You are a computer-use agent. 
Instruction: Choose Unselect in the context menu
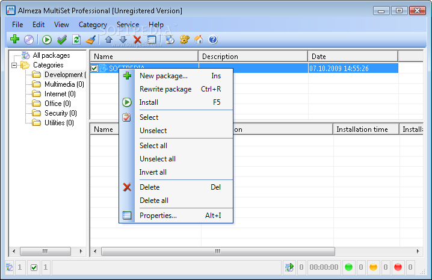(x=176, y=131)
